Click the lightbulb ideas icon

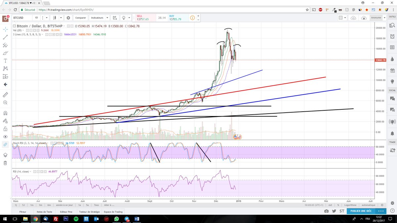pyautogui.click(x=124, y=18)
